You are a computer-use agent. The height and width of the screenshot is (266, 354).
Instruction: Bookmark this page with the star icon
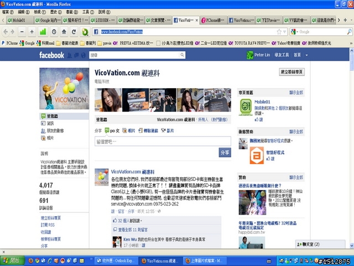(279, 32)
